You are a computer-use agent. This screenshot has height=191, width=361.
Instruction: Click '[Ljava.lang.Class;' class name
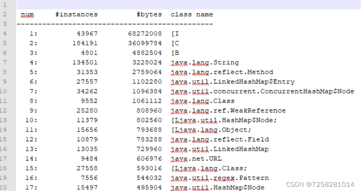coord(209,168)
